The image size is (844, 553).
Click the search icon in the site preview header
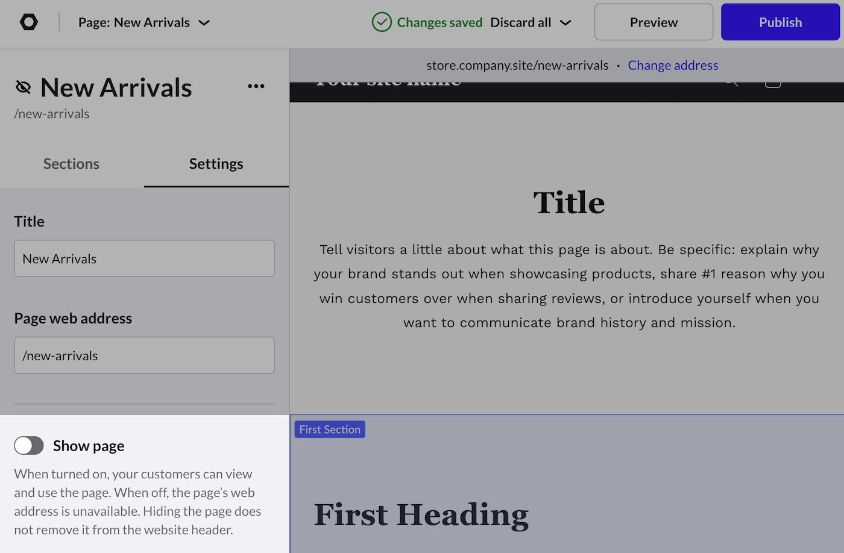(x=730, y=83)
